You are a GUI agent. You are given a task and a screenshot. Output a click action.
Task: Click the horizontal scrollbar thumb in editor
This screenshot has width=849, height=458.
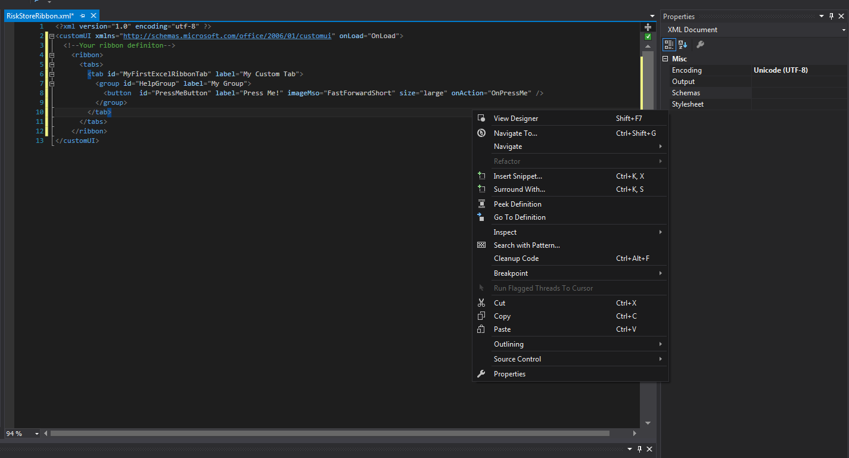tap(329, 434)
